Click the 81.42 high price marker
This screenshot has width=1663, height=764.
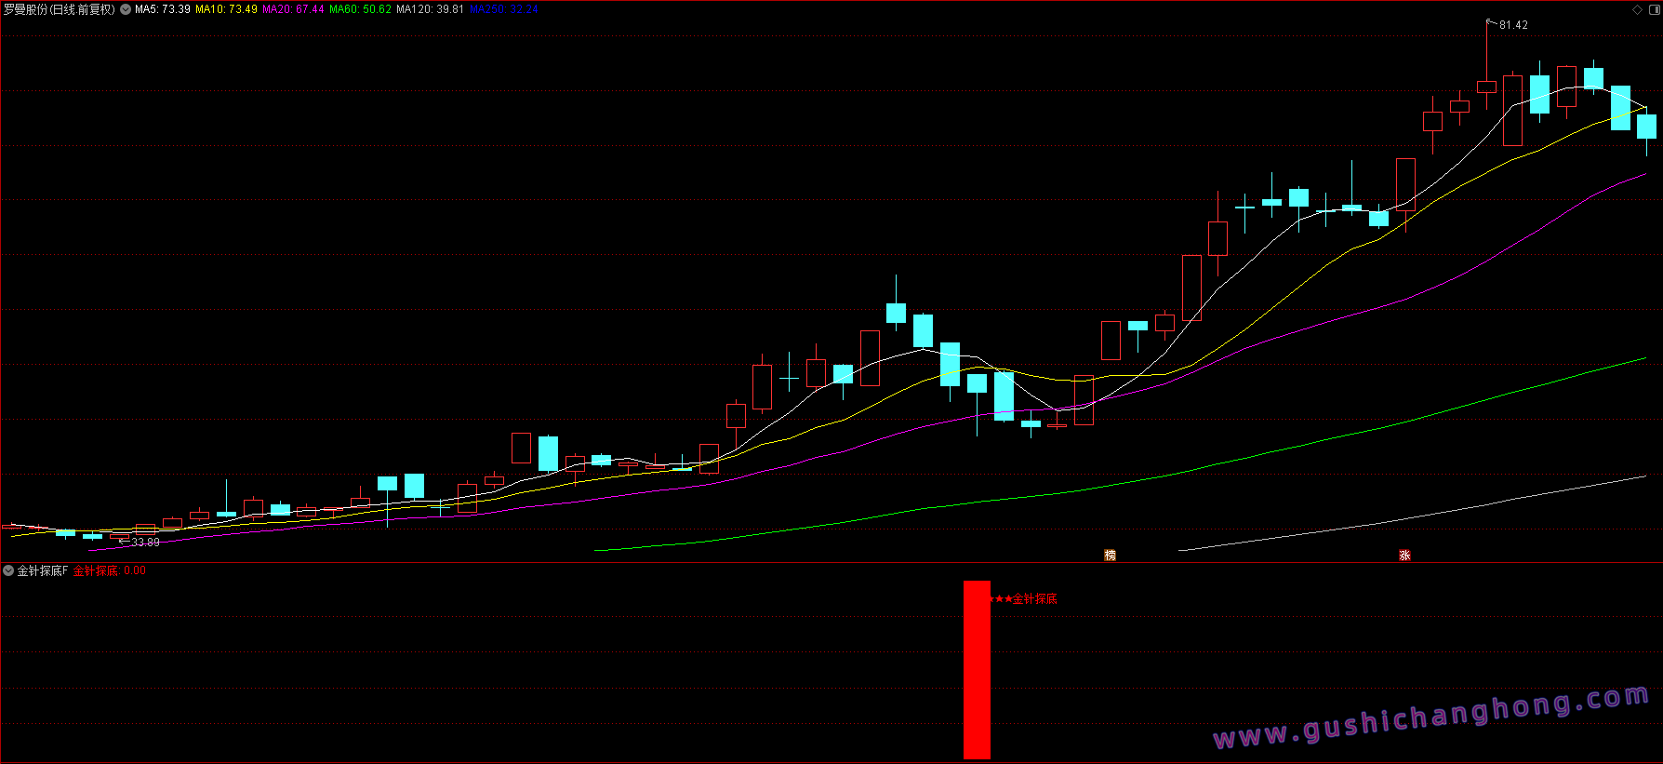pos(1513,25)
